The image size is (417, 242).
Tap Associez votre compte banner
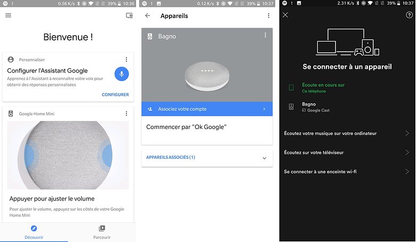point(207,109)
